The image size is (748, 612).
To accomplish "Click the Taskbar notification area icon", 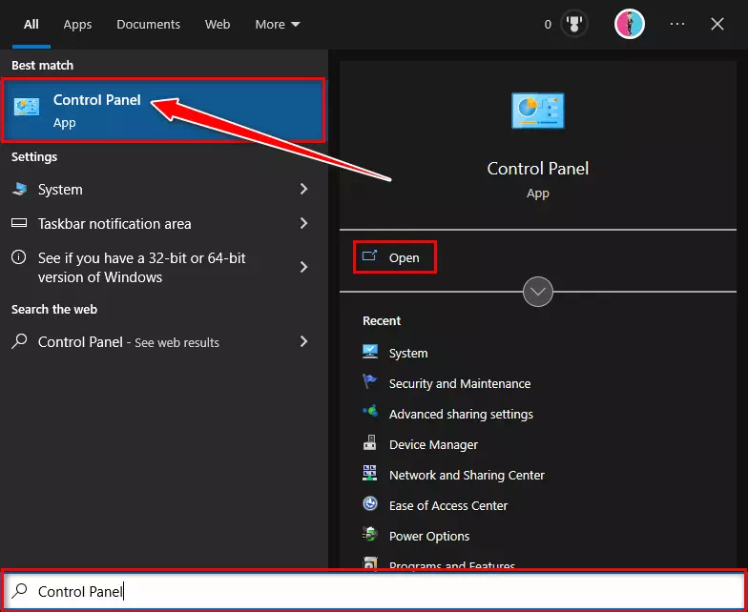I will click(19, 223).
